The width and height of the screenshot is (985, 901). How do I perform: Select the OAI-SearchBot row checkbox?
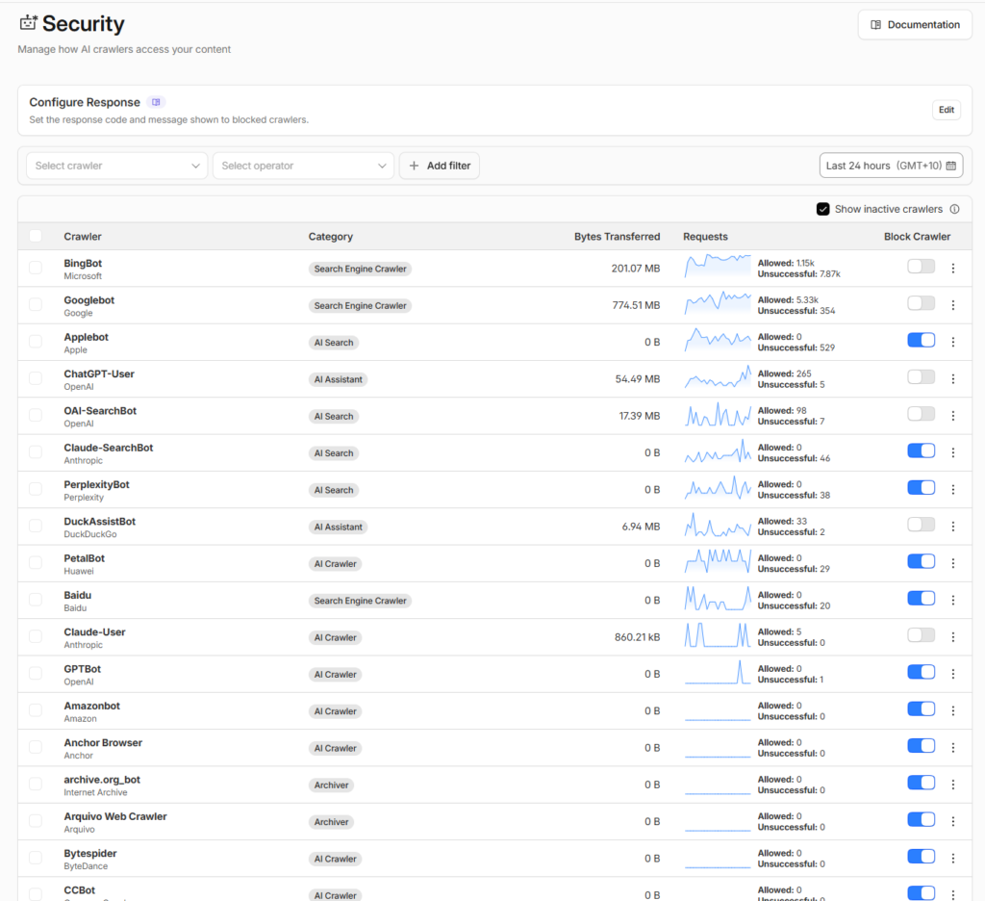tap(36, 416)
